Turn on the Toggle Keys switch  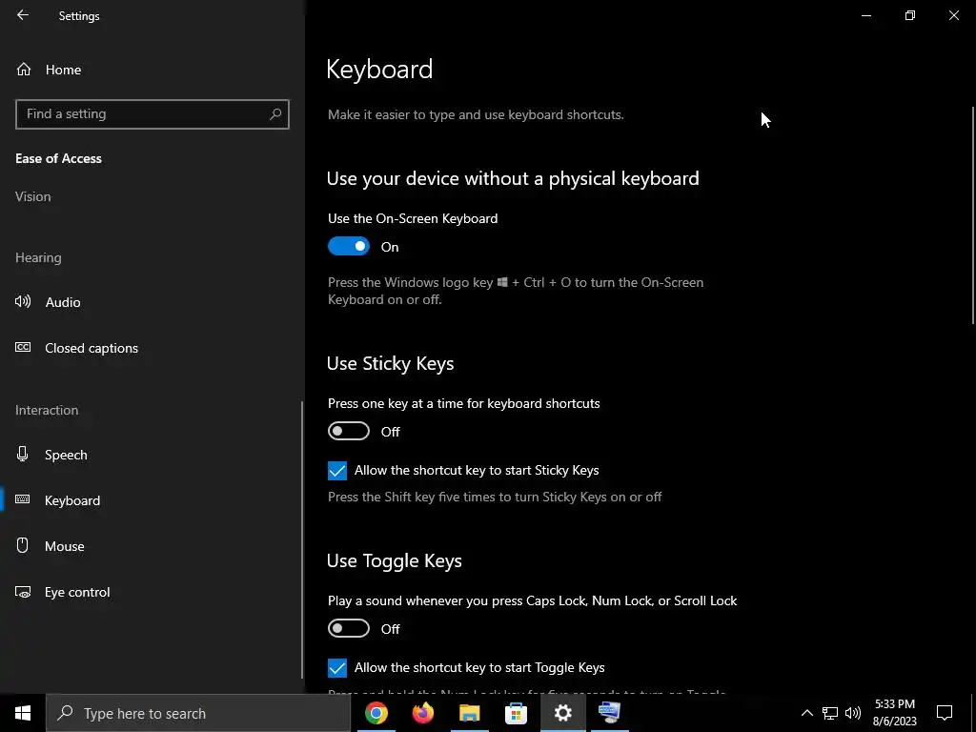(349, 629)
